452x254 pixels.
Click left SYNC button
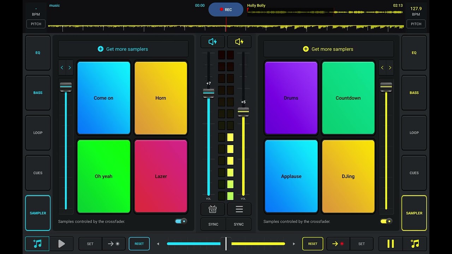pyautogui.click(x=213, y=224)
